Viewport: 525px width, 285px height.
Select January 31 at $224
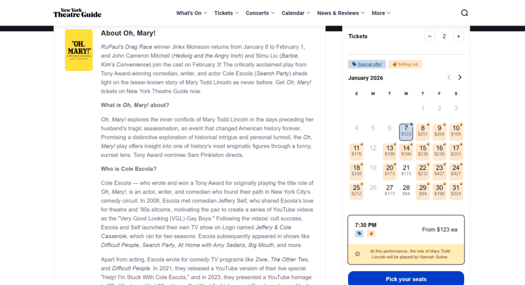click(456, 191)
